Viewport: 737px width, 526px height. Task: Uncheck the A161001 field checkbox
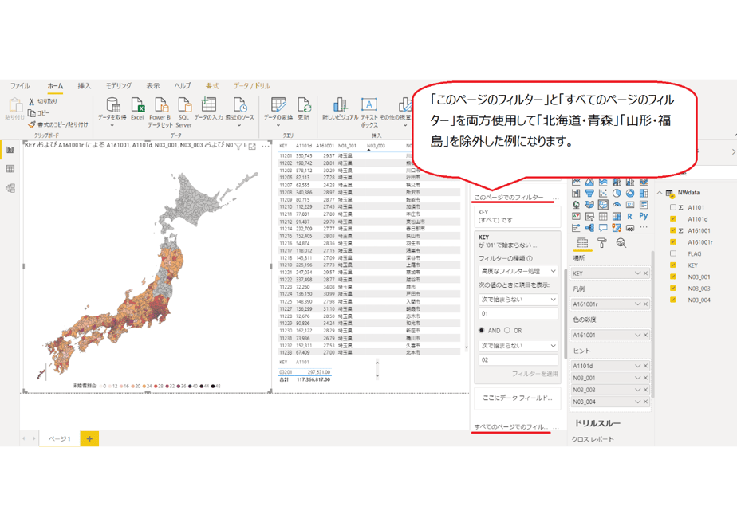click(x=672, y=230)
